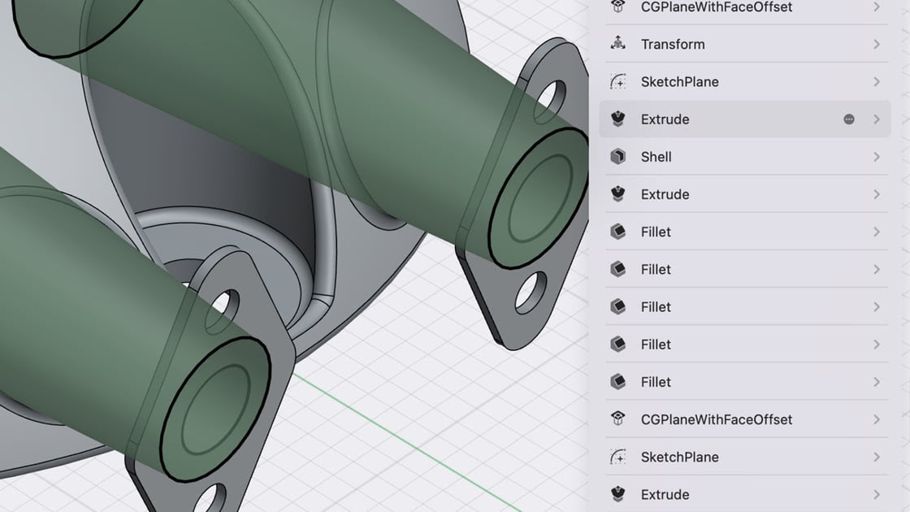Select the second Fillet in the list

[x=656, y=269]
